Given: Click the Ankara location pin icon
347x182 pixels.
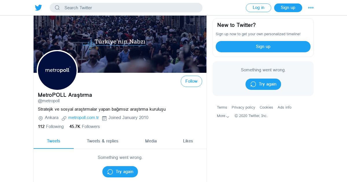Looking at the screenshot, I should [x=40, y=118].
